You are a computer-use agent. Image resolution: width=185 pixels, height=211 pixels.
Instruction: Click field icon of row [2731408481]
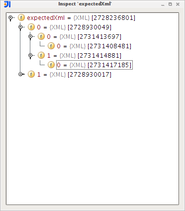coord(51,46)
